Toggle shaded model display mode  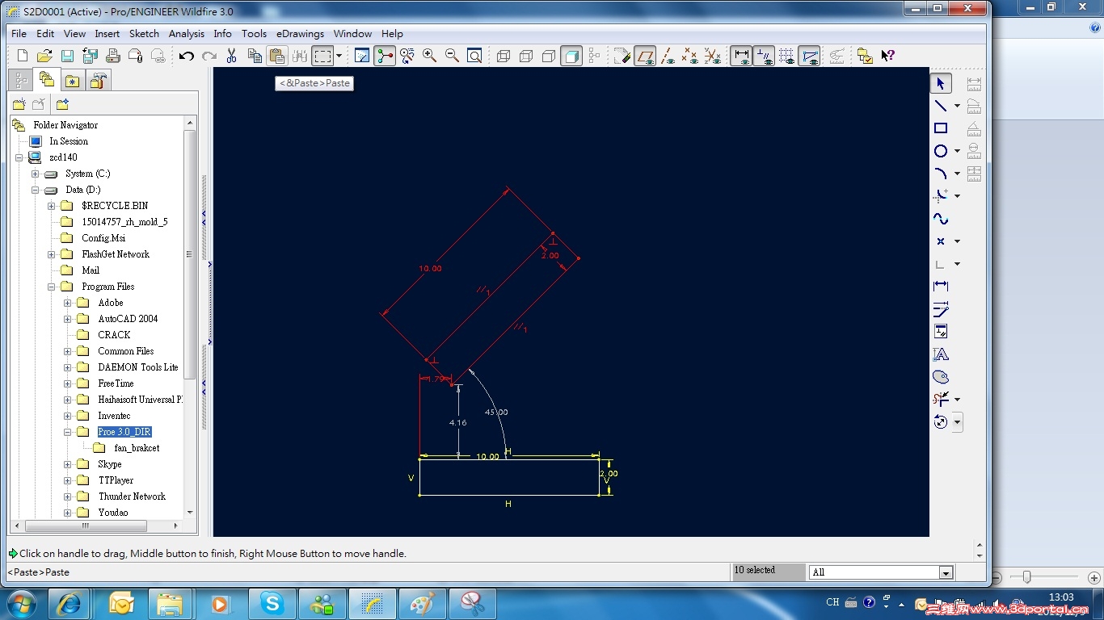(571, 56)
